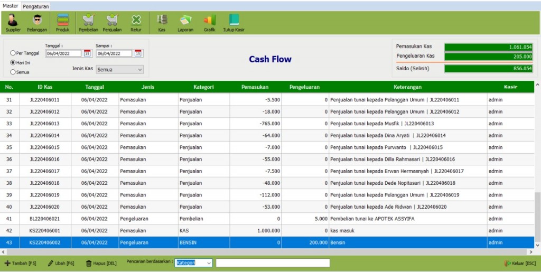
Task: Choose the Hari Ini radio option
Action: pos(13,62)
